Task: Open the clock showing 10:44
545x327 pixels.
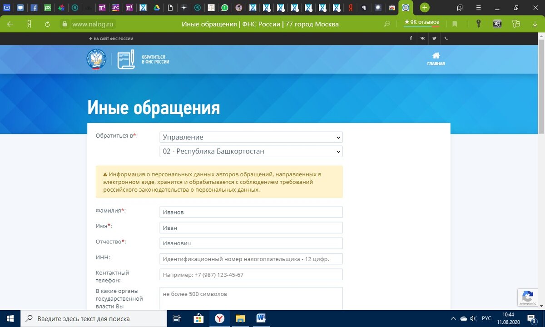Action: (x=509, y=318)
